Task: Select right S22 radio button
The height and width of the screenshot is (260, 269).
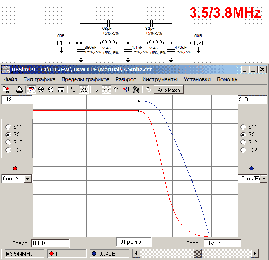Action: pos(243,150)
